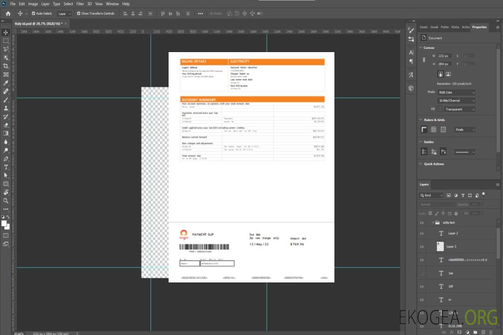
Task: Select the Crop tool in the toolbar
Action: (6, 66)
